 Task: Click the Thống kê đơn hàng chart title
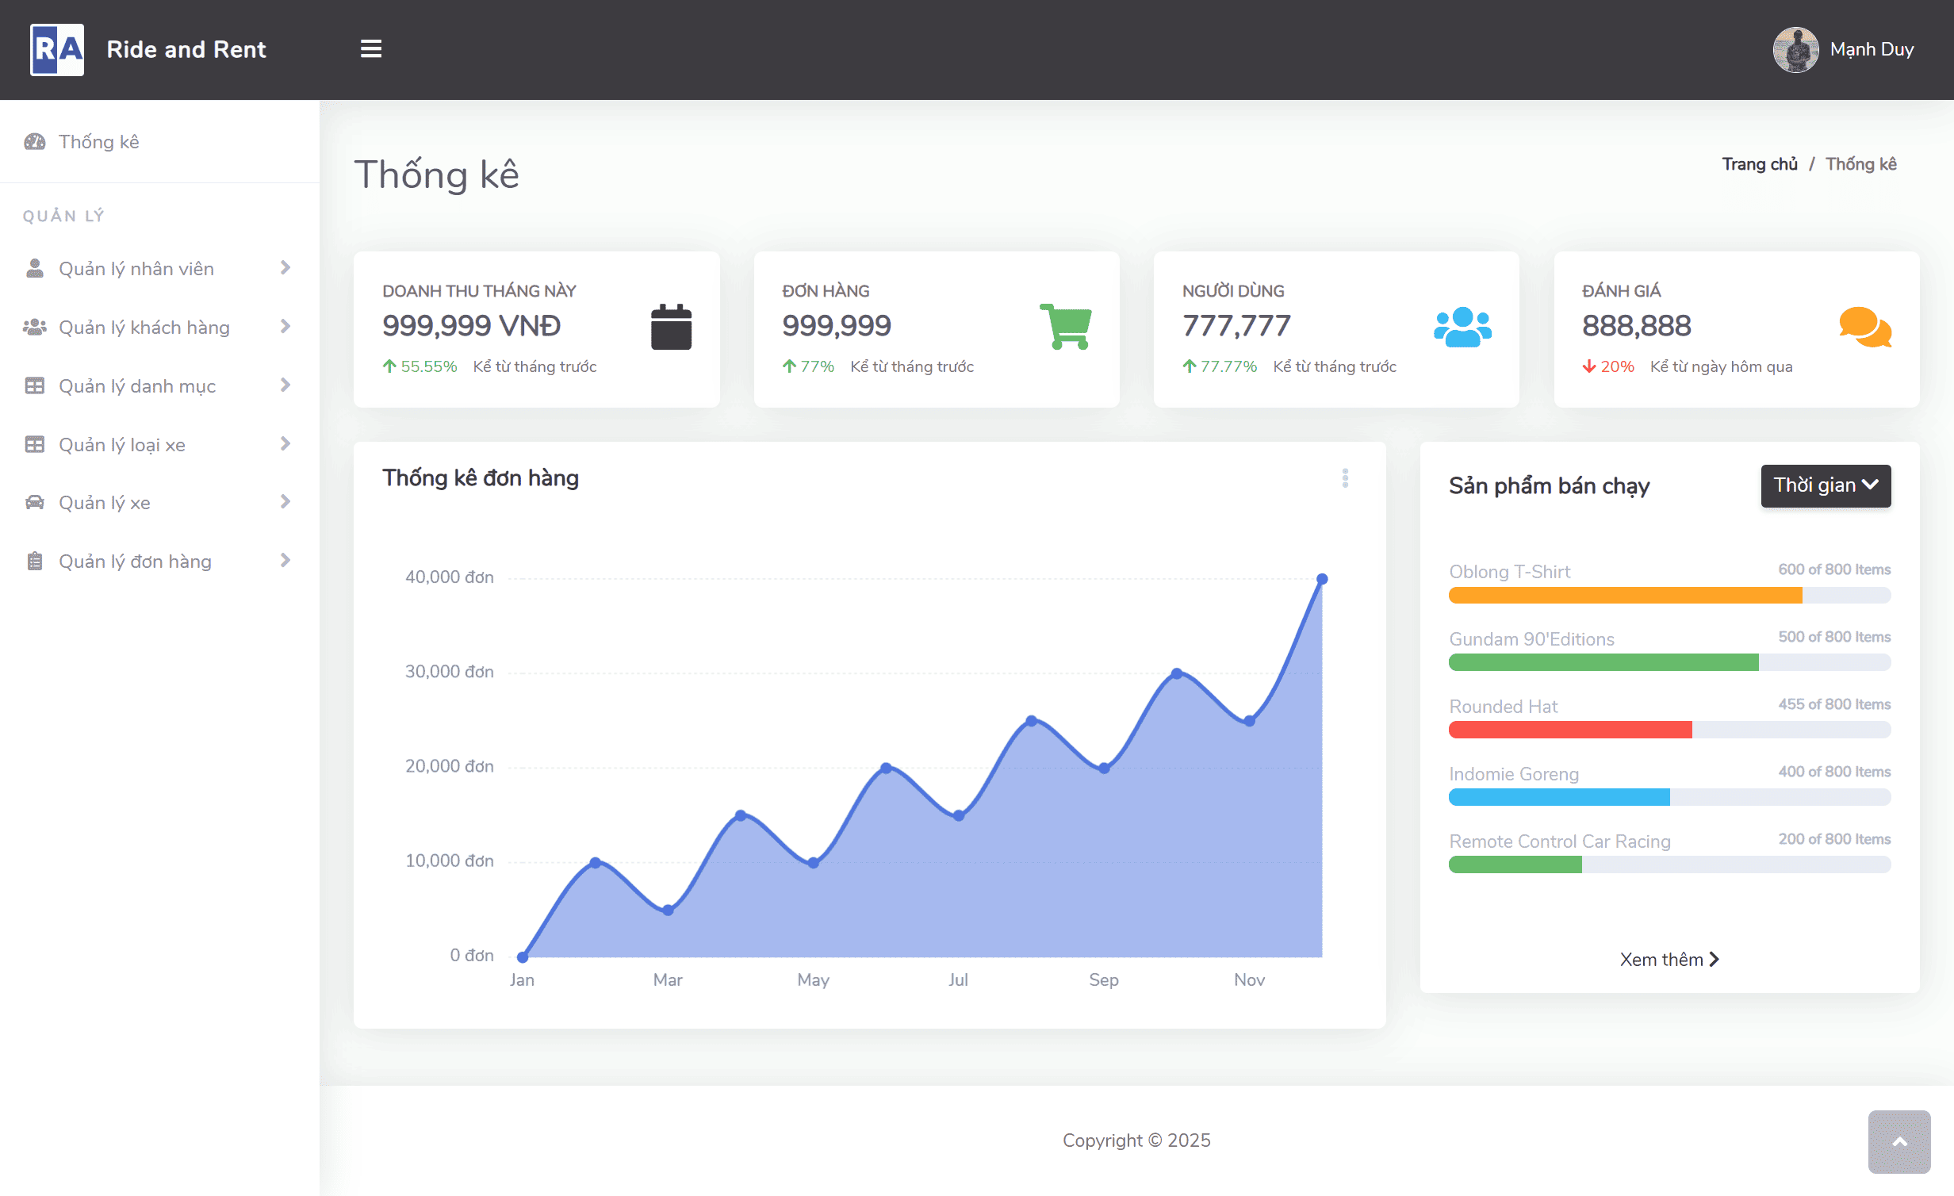tap(481, 477)
